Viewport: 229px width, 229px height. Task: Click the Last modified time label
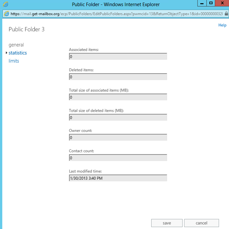pos(85,171)
